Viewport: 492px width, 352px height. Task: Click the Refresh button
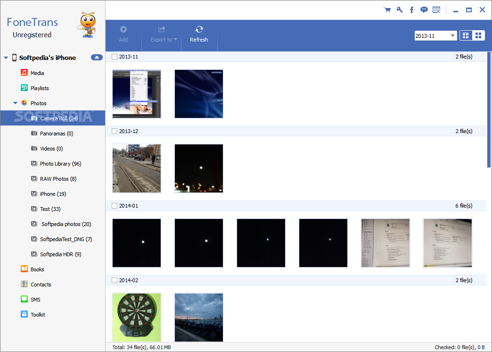(x=199, y=34)
